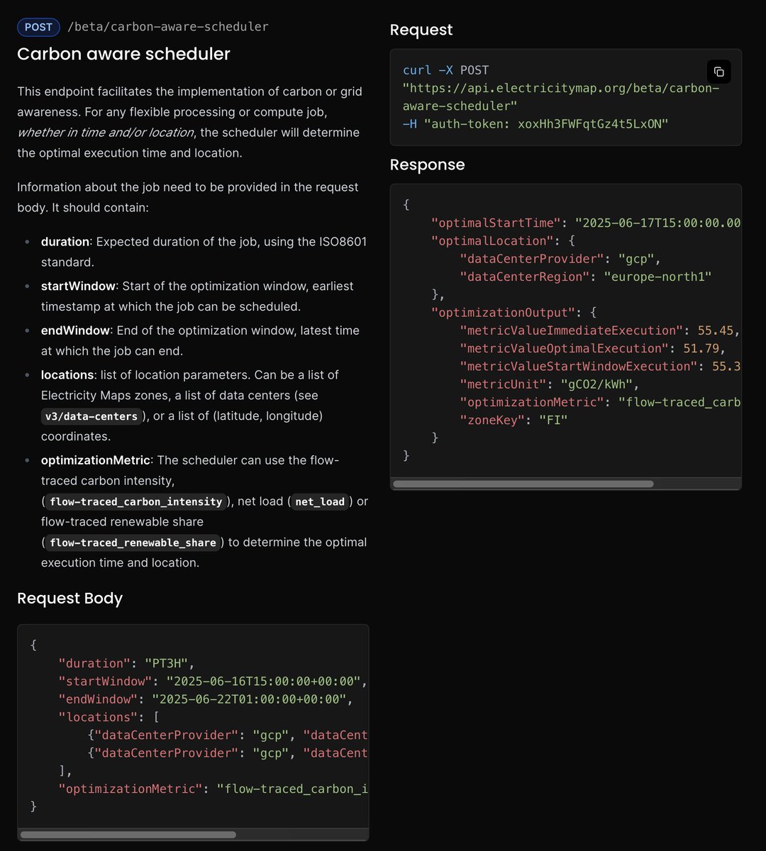Click the "PT3H" duration value
The image size is (766, 851).
click(x=166, y=663)
